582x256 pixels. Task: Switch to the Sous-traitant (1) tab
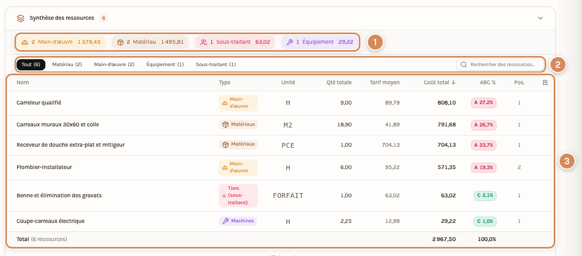tap(216, 65)
